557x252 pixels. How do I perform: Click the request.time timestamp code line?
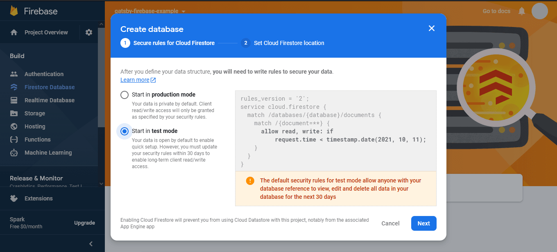(351, 139)
